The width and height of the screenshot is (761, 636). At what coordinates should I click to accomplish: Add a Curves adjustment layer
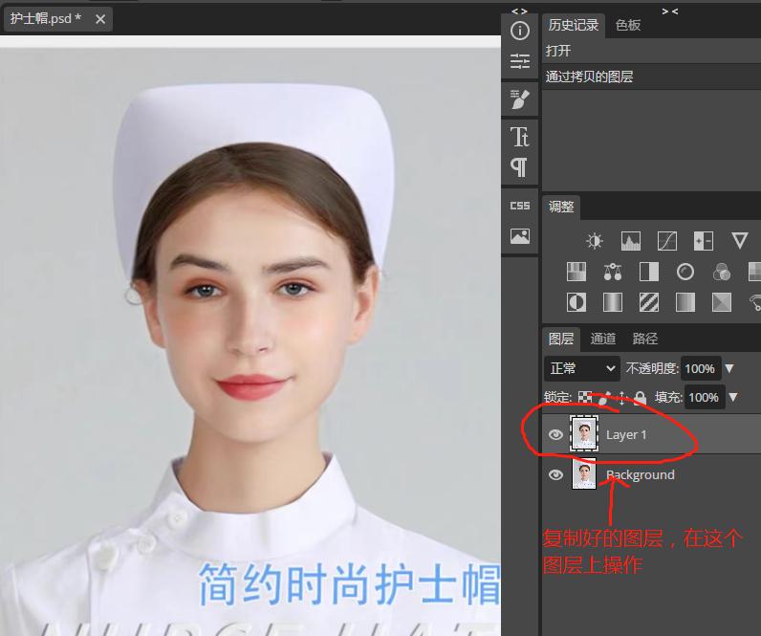(x=667, y=241)
